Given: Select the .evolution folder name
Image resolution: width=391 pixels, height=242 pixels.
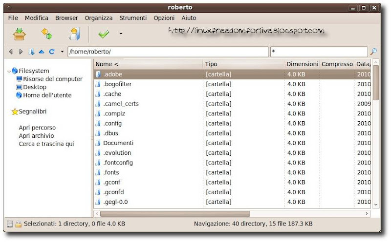Looking at the screenshot, I should (117, 153).
